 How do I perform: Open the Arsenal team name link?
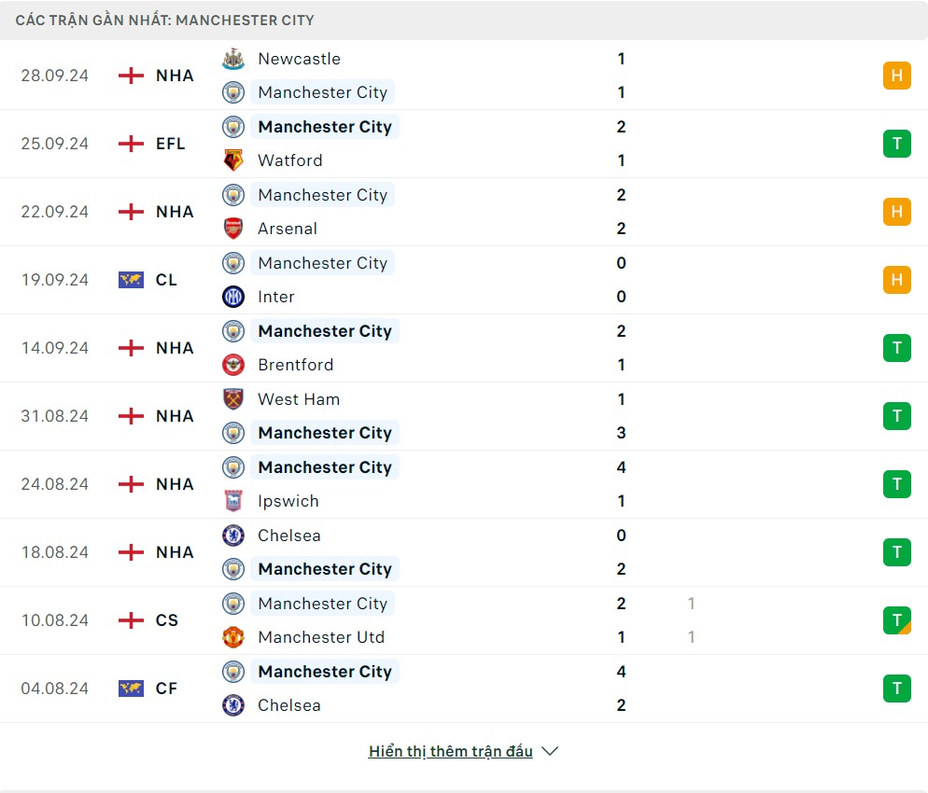click(x=288, y=229)
